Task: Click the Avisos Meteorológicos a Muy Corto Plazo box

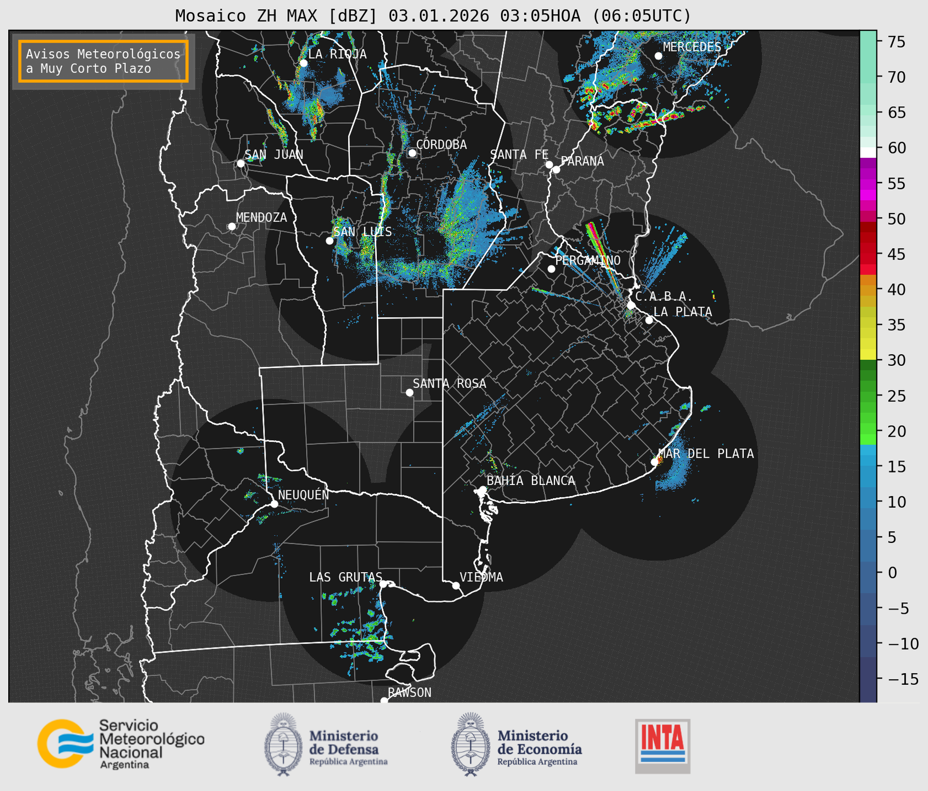Action: click(103, 61)
